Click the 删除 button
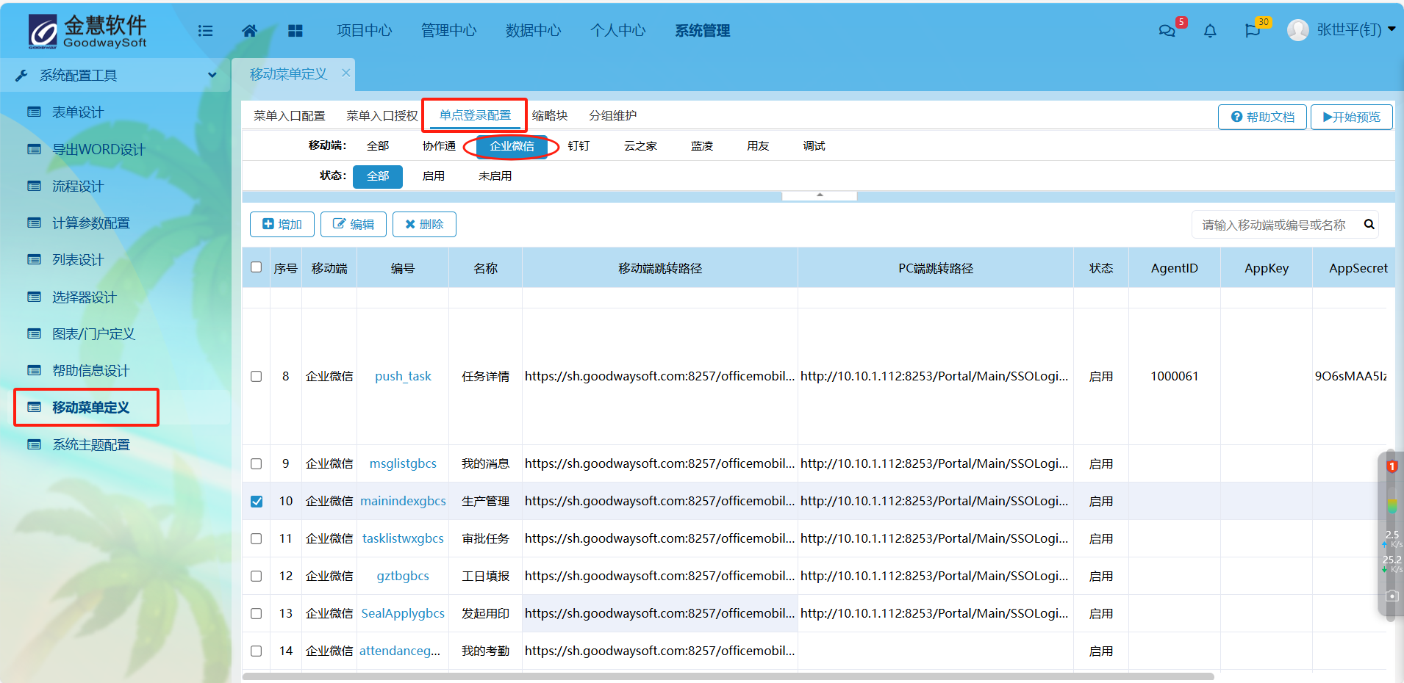This screenshot has height=683, width=1404. pyautogui.click(x=424, y=224)
